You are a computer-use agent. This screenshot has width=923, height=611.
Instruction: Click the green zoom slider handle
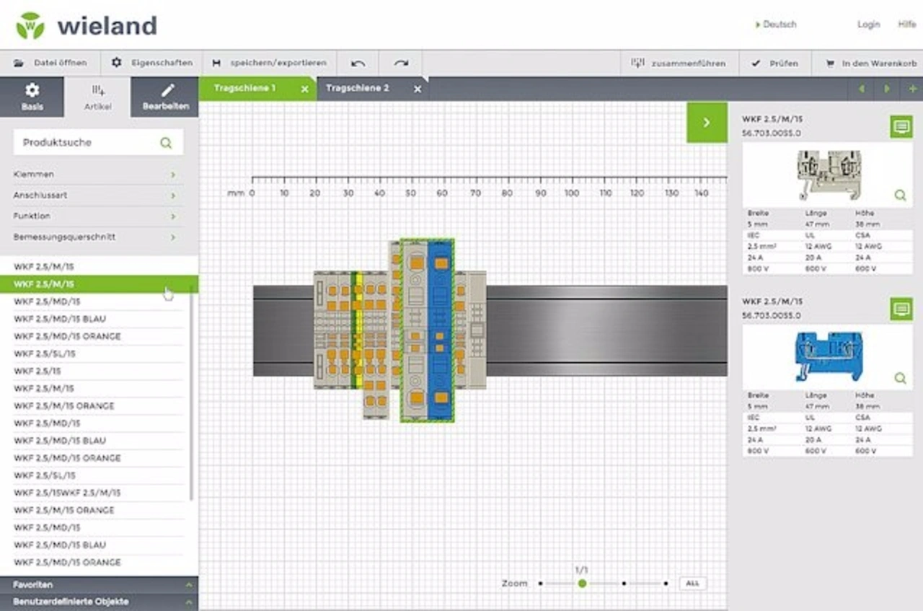click(x=582, y=583)
